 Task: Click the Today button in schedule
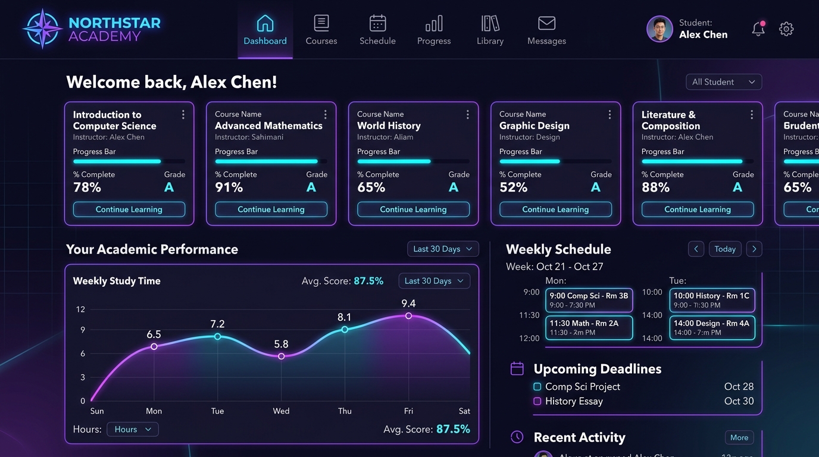(x=725, y=249)
